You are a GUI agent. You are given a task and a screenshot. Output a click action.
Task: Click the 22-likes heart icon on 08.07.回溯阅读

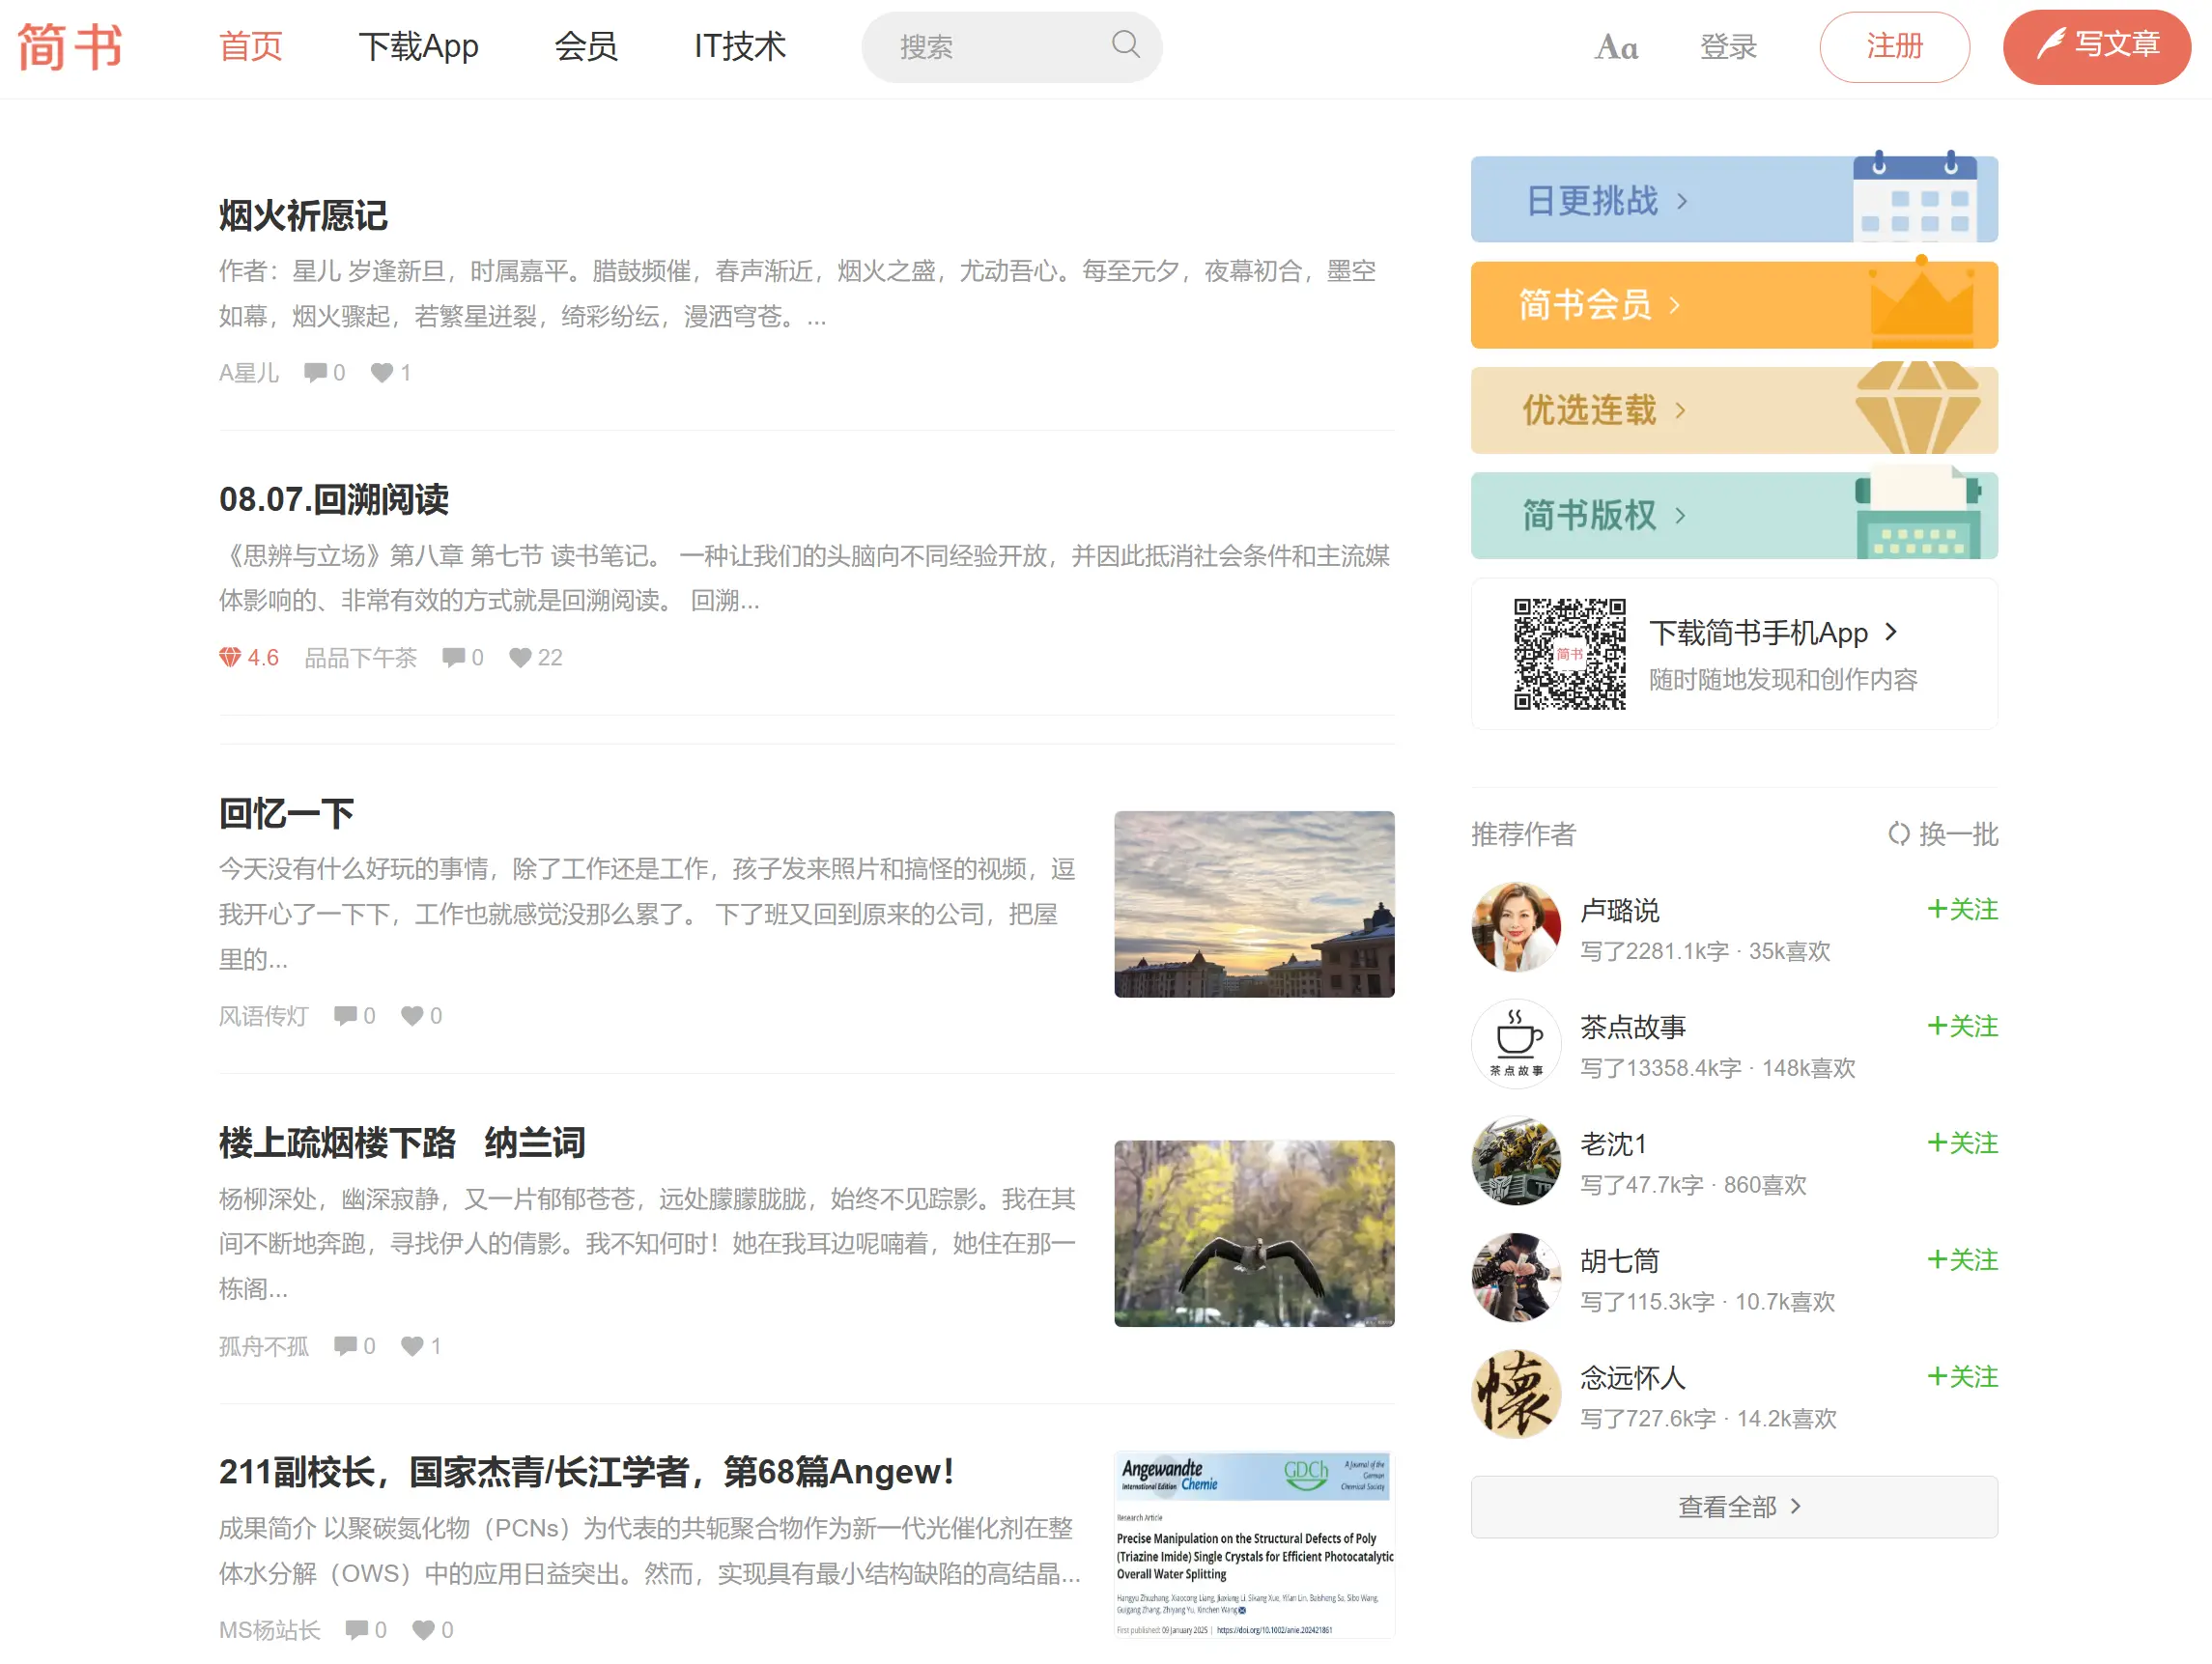click(520, 657)
